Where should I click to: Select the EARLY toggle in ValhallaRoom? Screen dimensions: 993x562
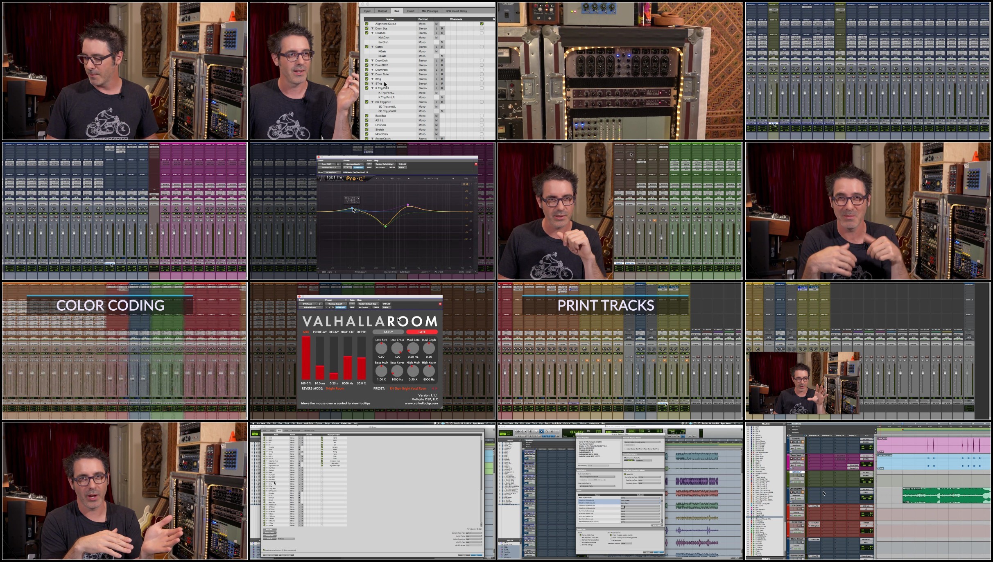pyautogui.click(x=388, y=332)
